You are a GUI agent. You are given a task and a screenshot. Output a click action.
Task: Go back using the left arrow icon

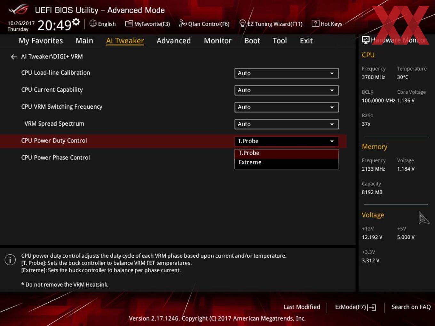pos(14,57)
